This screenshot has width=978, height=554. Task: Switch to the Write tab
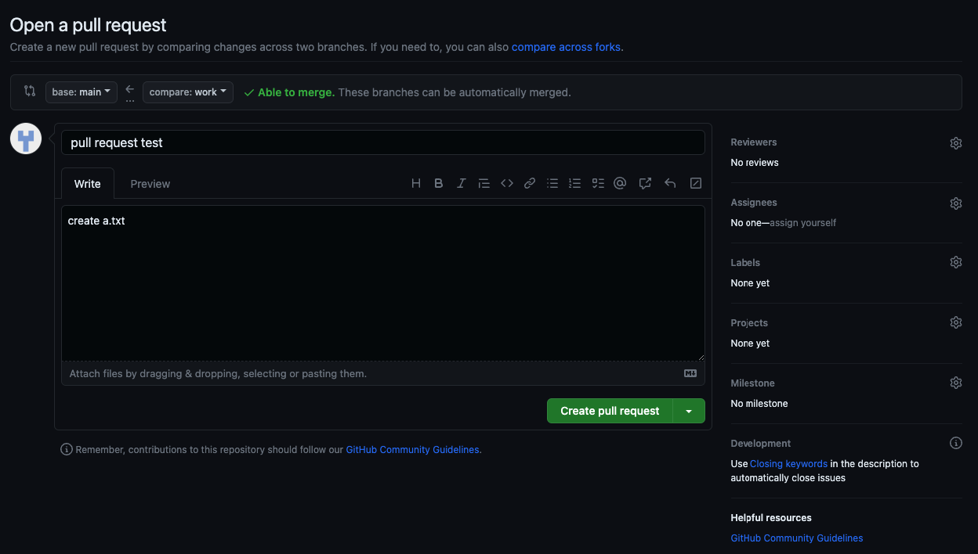coord(88,184)
